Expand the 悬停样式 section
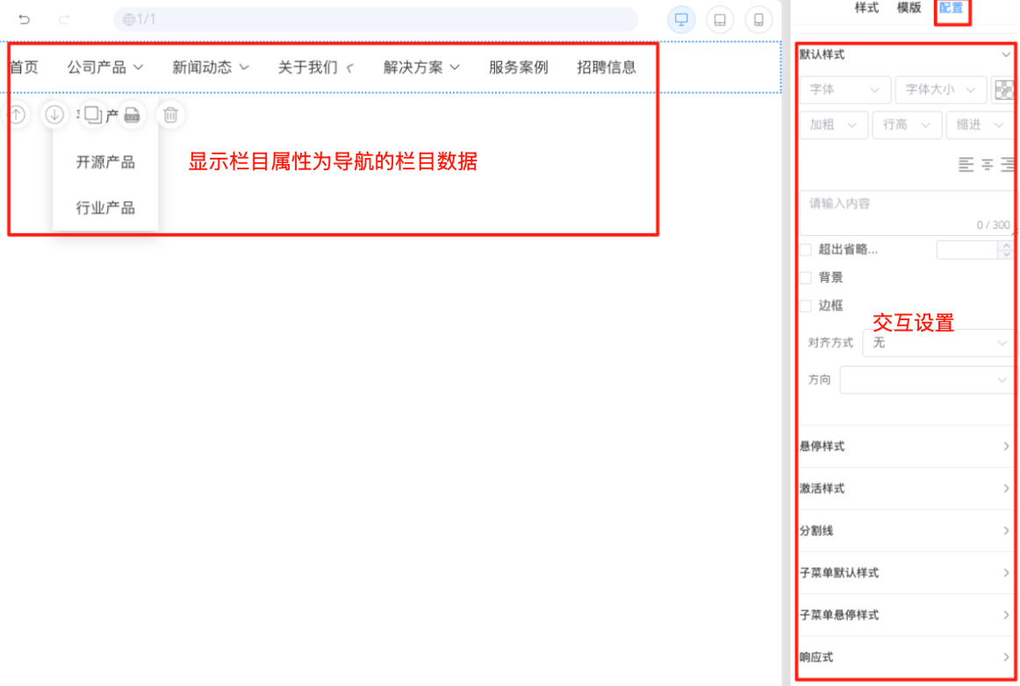1020x686 pixels. tap(905, 447)
